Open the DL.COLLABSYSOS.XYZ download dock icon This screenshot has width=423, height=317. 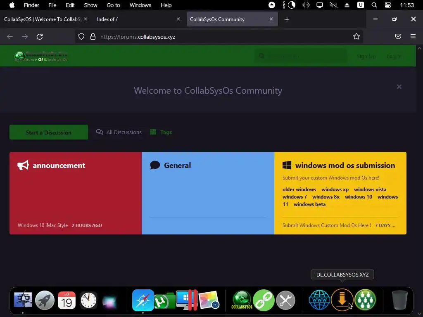(342, 300)
